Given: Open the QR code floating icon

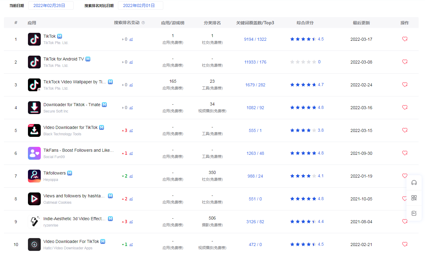Looking at the screenshot, I should click(x=414, y=198).
